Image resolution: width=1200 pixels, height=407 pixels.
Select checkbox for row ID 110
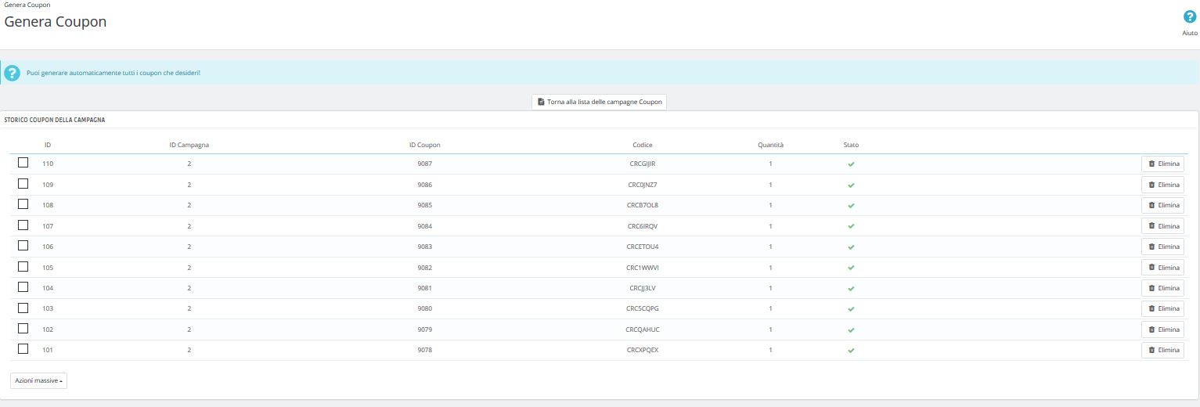tap(23, 163)
